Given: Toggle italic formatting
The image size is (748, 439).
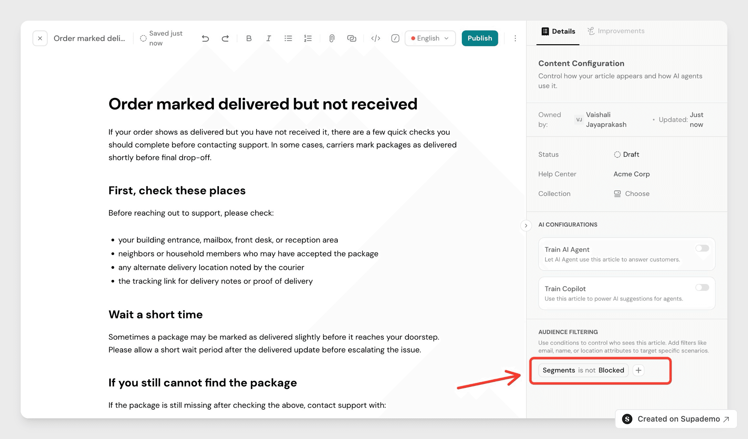Looking at the screenshot, I should 268,38.
